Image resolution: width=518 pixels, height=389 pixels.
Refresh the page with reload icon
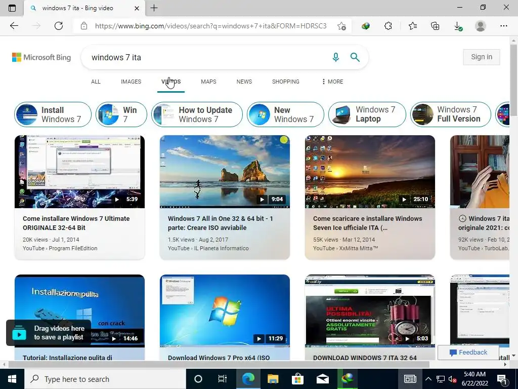[59, 26]
